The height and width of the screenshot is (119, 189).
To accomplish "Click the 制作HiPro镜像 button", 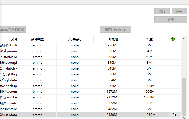I will point(115,29).
